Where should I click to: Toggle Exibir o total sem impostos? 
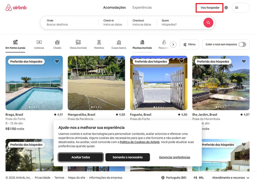pyautogui.click(x=242, y=44)
